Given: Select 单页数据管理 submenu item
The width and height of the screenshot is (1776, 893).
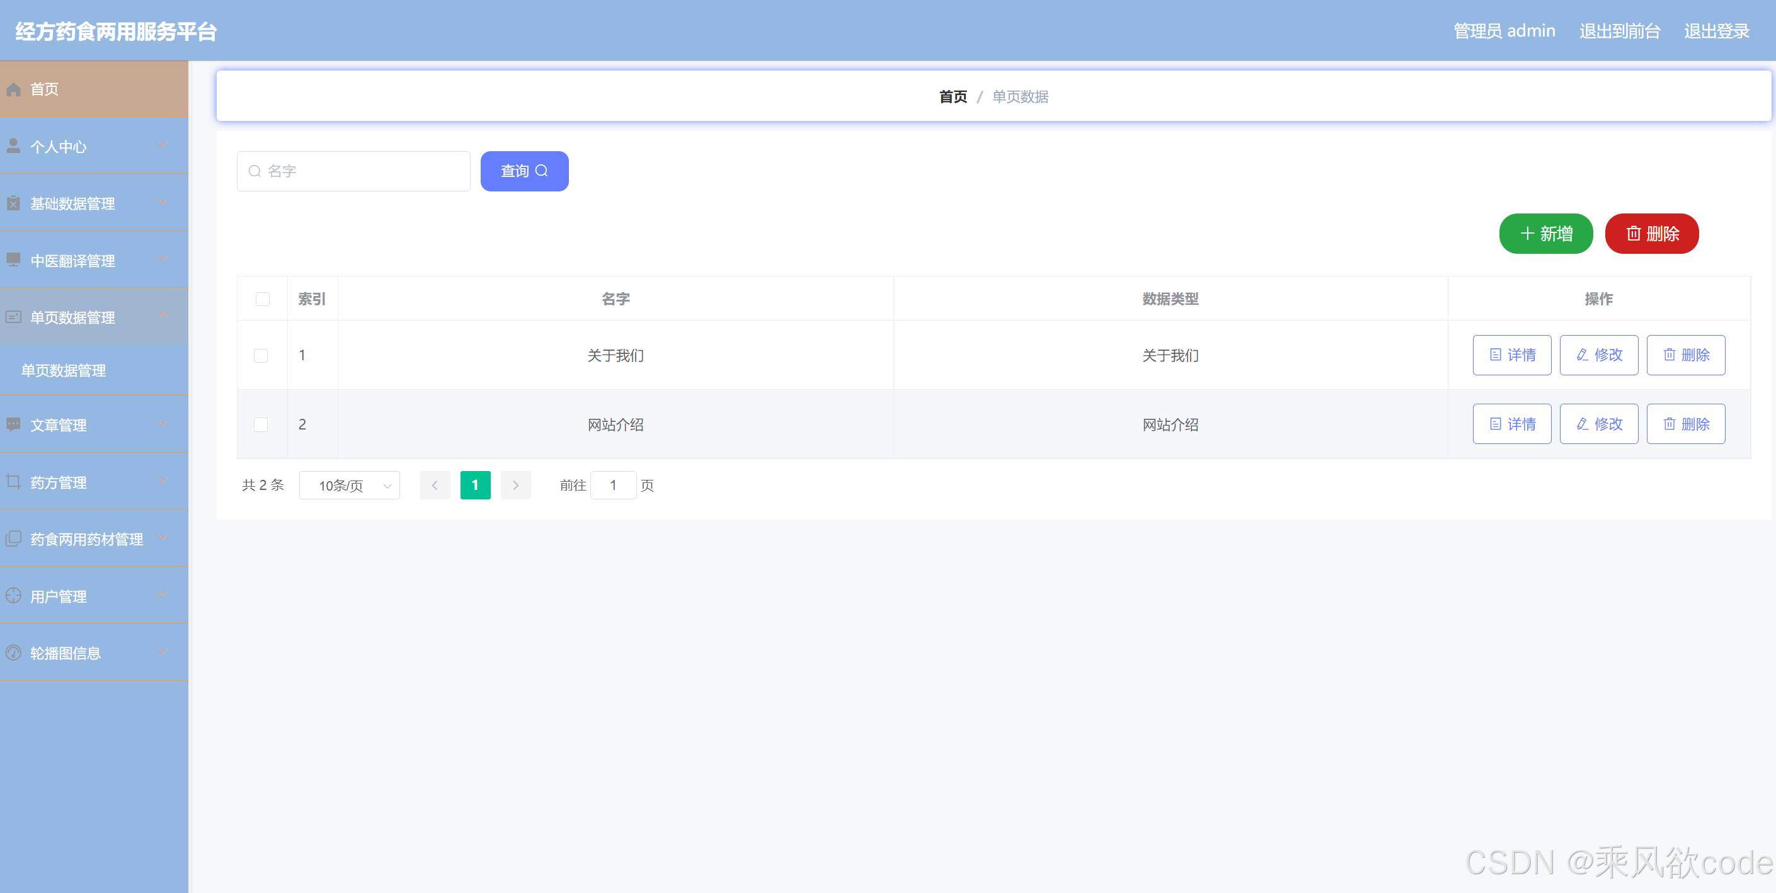Looking at the screenshot, I should pyautogui.click(x=64, y=371).
